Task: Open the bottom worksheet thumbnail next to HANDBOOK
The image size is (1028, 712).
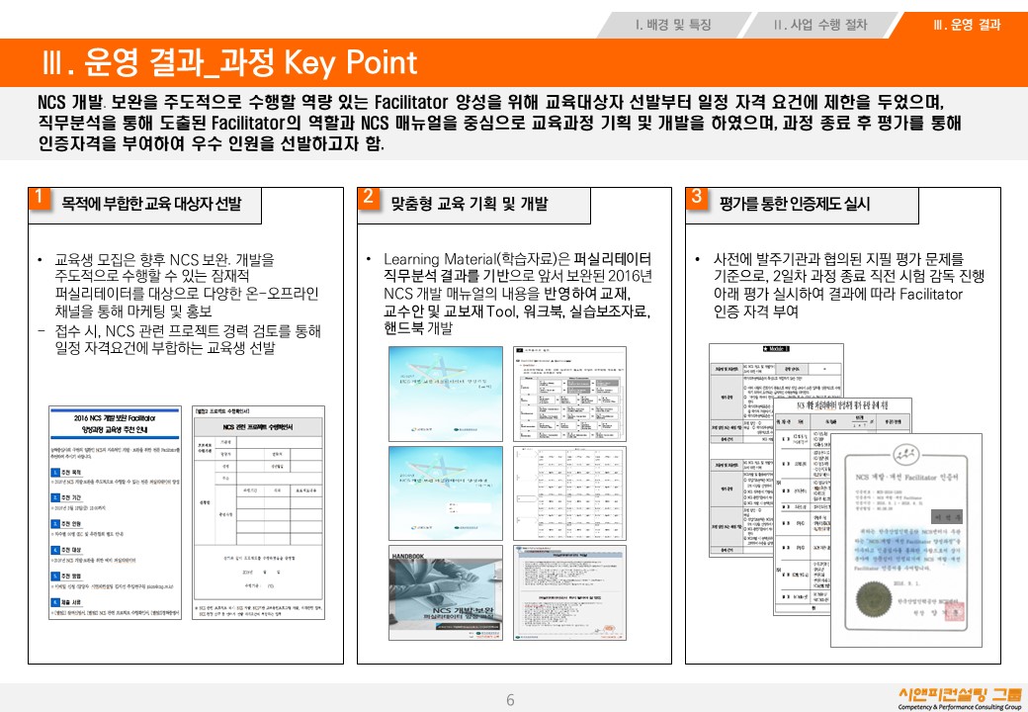Action: [569, 592]
